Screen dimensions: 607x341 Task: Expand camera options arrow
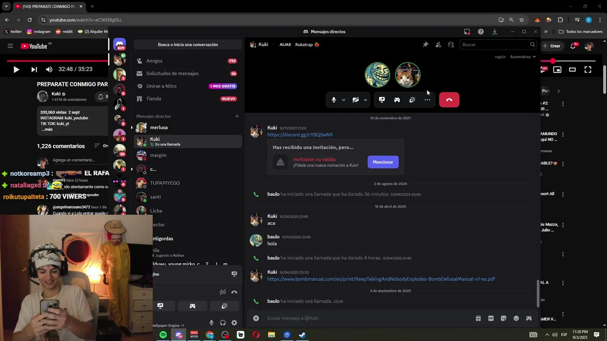(365, 100)
